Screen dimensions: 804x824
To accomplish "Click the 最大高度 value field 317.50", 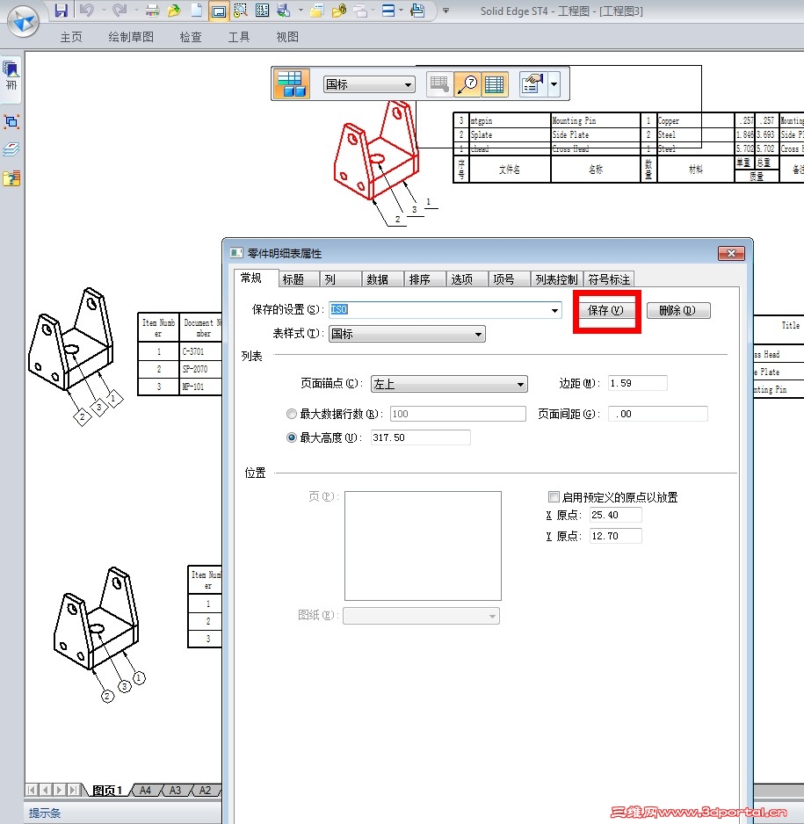I will tap(420, 437).
